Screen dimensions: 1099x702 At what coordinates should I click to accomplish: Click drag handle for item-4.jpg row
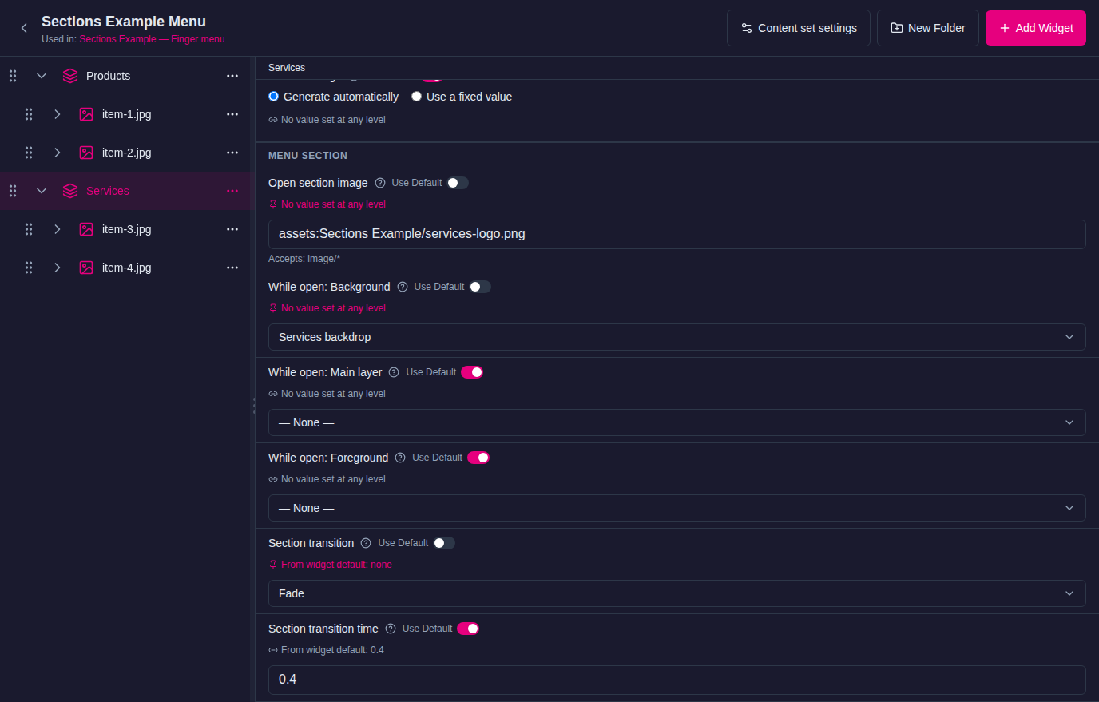click(29, 268)
